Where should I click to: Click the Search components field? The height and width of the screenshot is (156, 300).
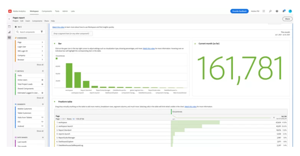point(30,32)
